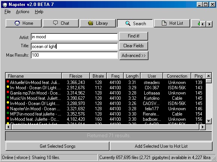Click the yellow status dot for user CIX-367

8,87
